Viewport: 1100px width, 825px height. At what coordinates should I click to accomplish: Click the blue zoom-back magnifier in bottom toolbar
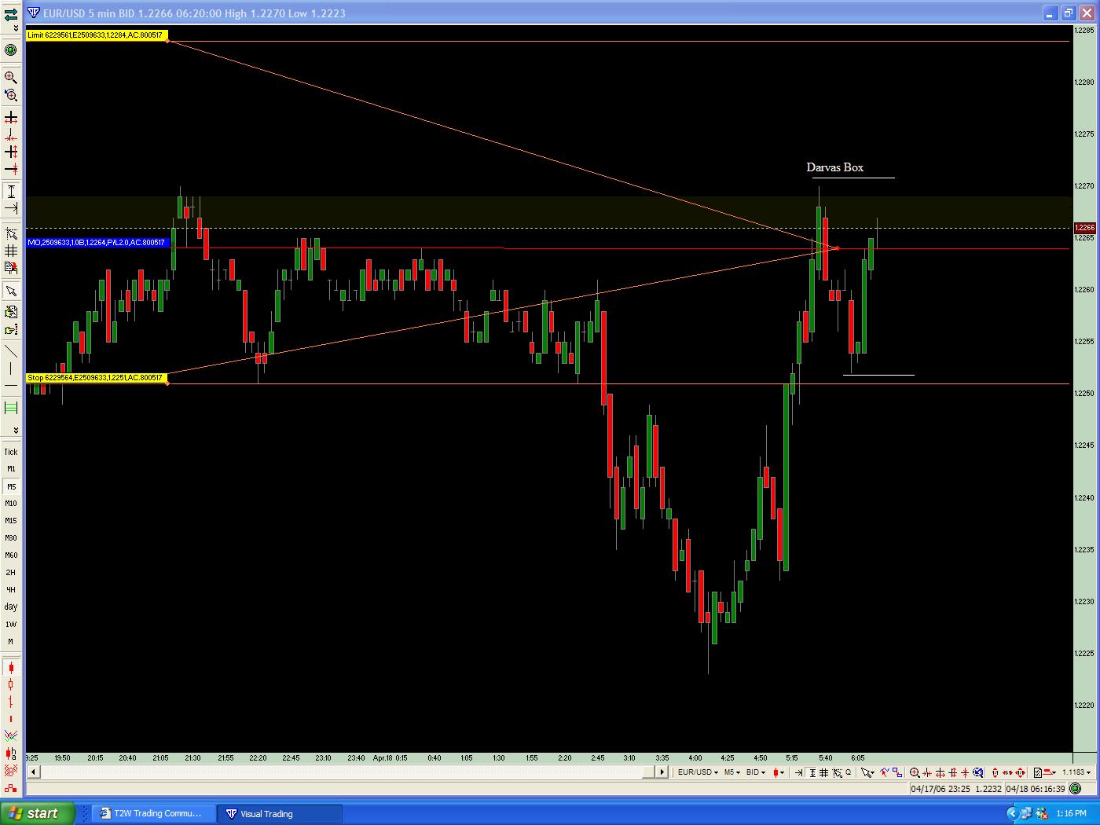(x=977, y=772)
